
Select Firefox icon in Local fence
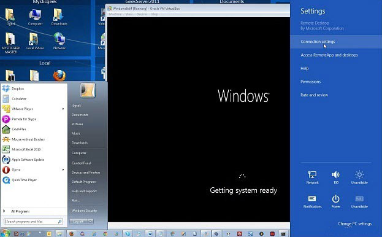pos(59,75)
